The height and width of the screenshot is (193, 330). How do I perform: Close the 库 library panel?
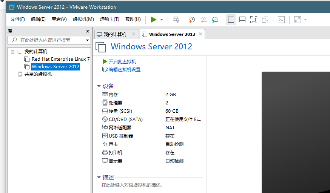coord(88,31)
